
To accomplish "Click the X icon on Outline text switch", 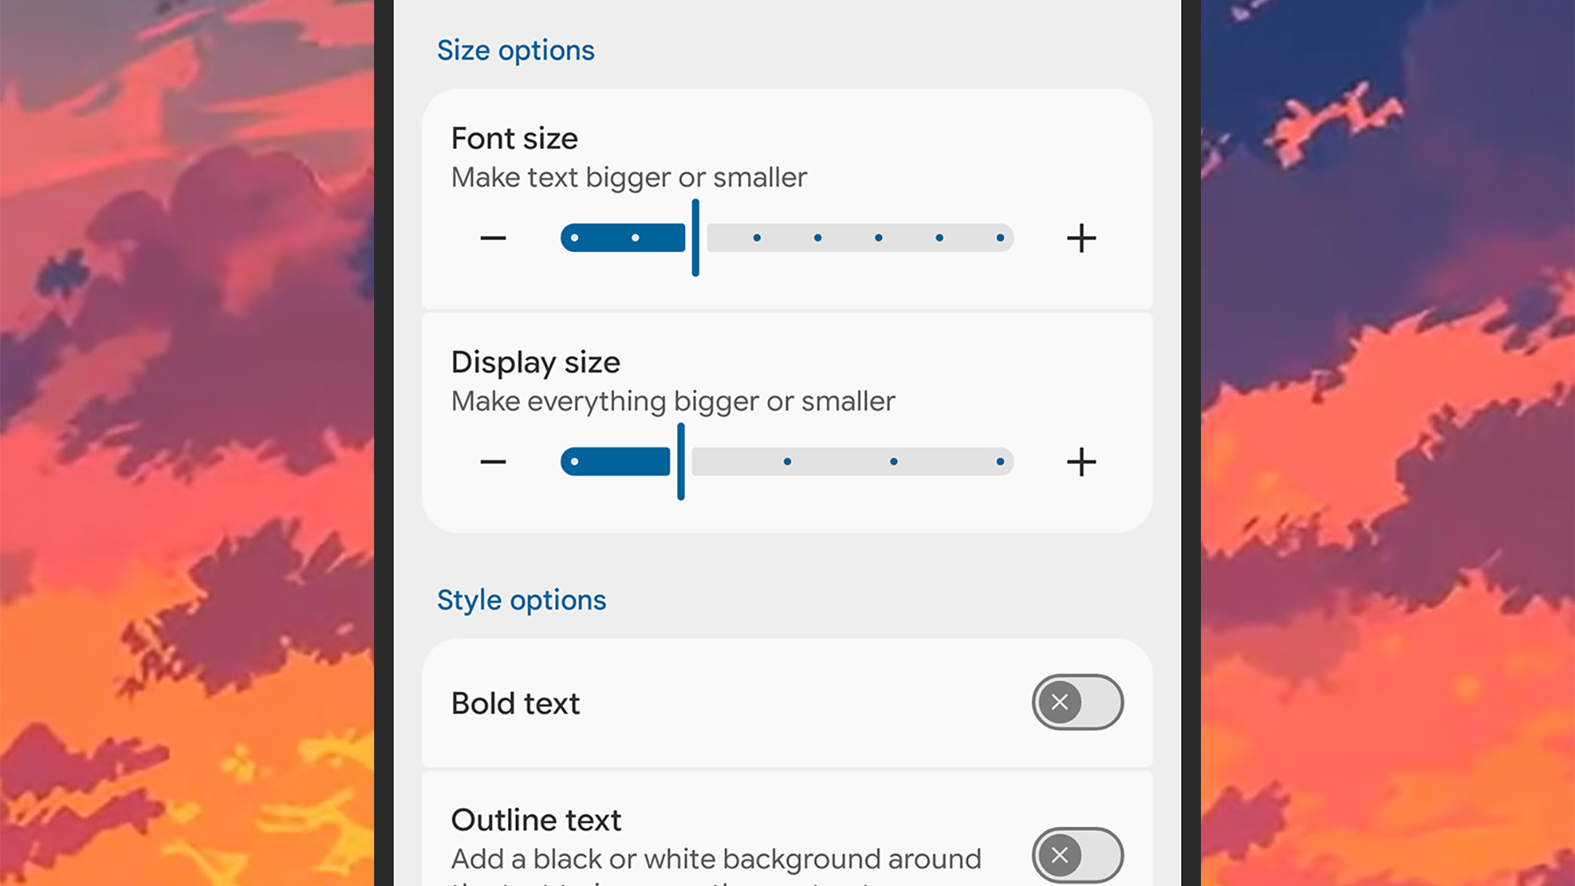I will coord(1060,855).
